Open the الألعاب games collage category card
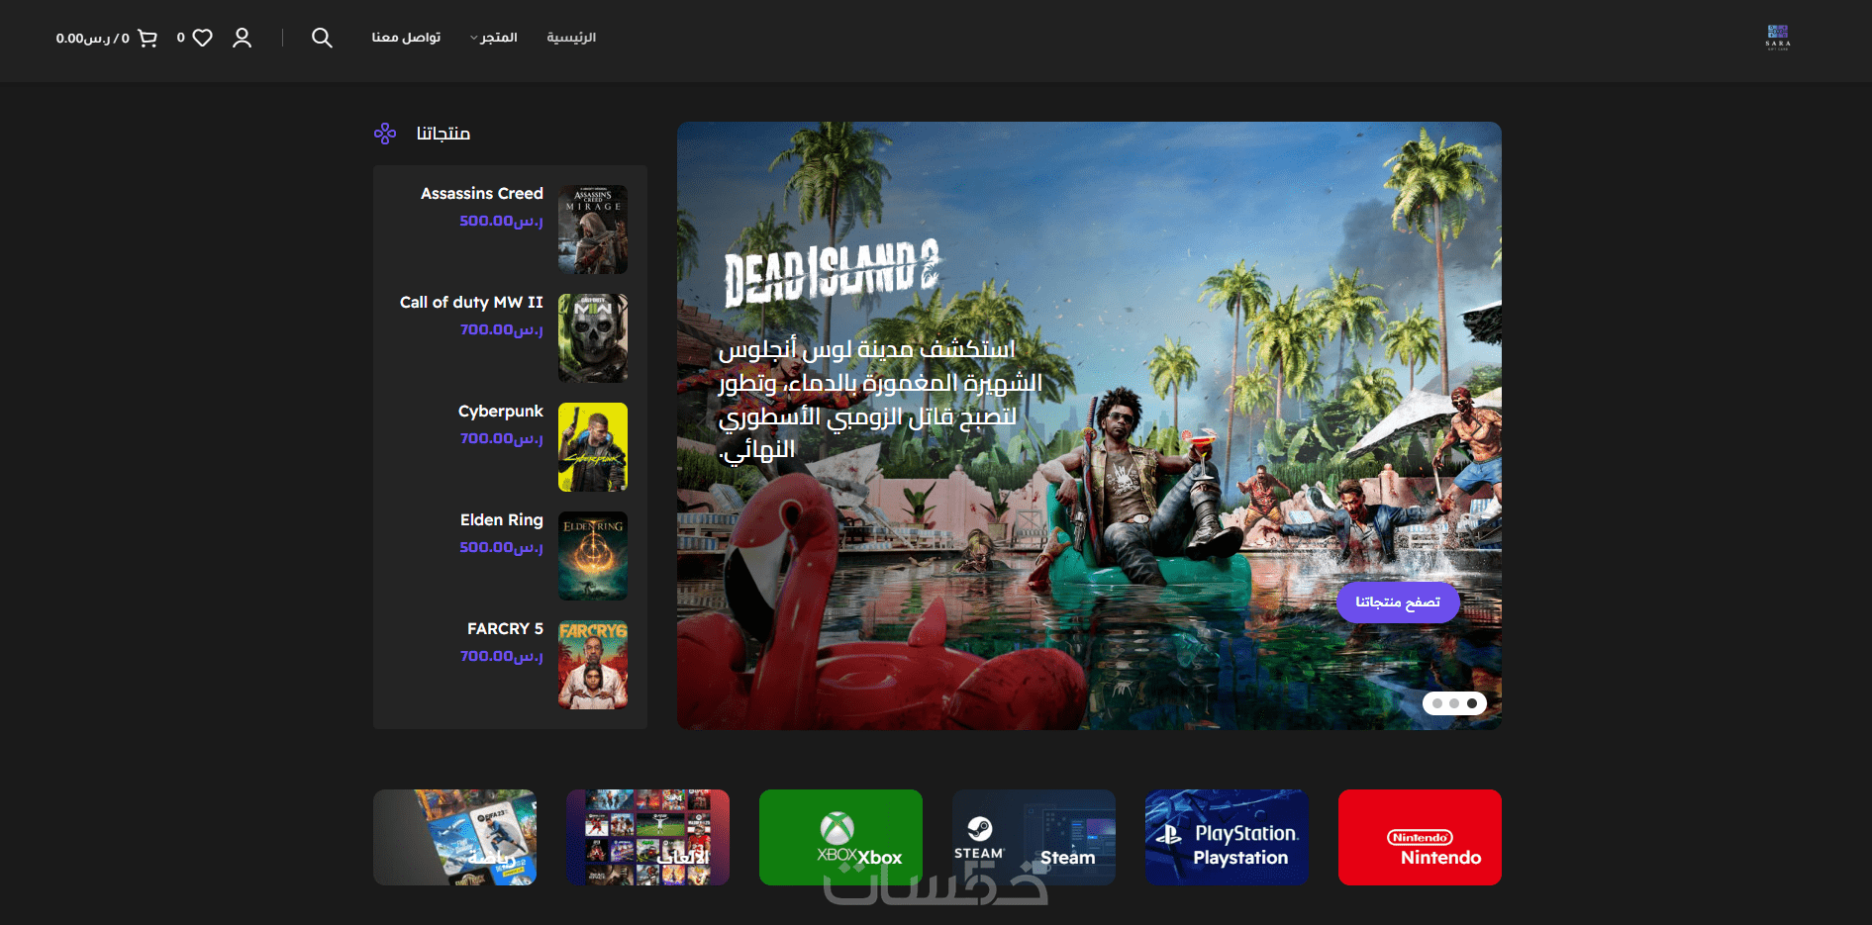This screenshot has width=1872, height=925. click(647, 837)
